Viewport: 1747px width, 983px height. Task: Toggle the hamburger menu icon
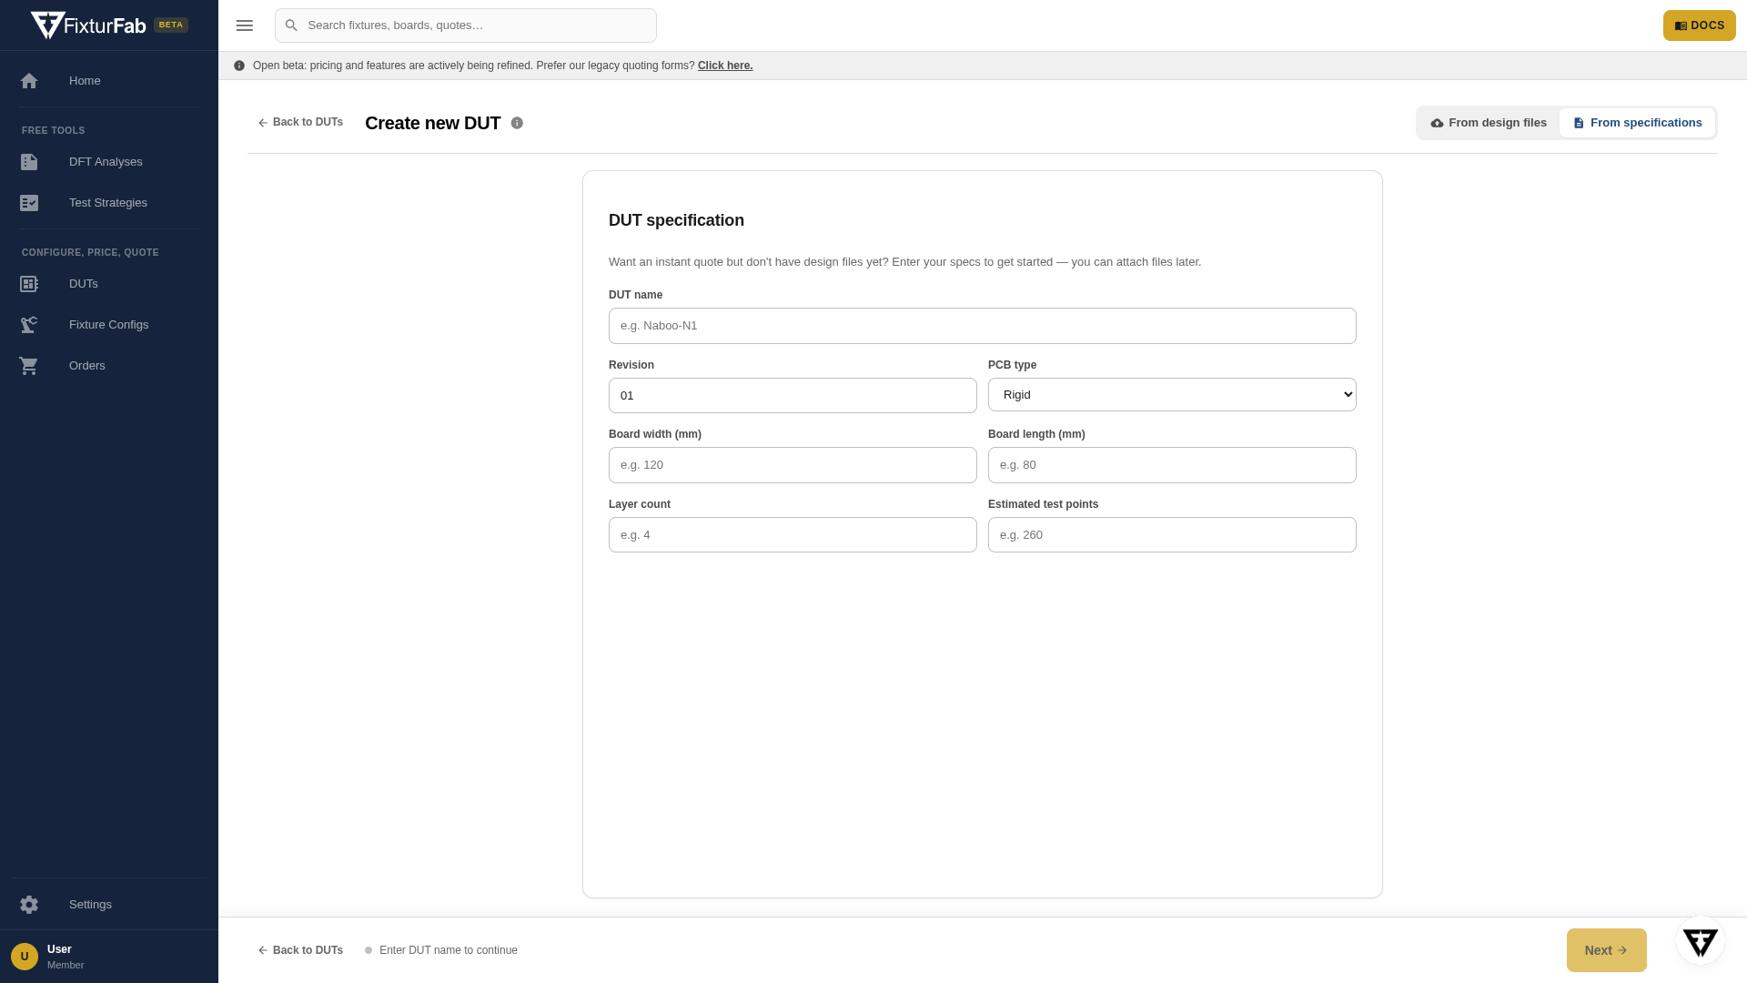pos(245,25)
